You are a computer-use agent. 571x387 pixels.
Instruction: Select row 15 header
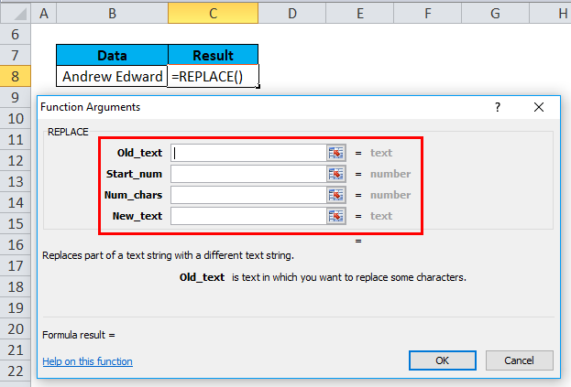coord(16,224)
